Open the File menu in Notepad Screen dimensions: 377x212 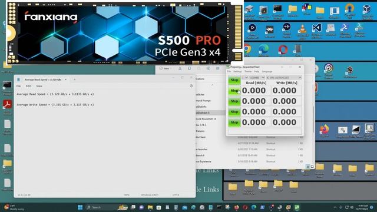[x=18, y=86]
